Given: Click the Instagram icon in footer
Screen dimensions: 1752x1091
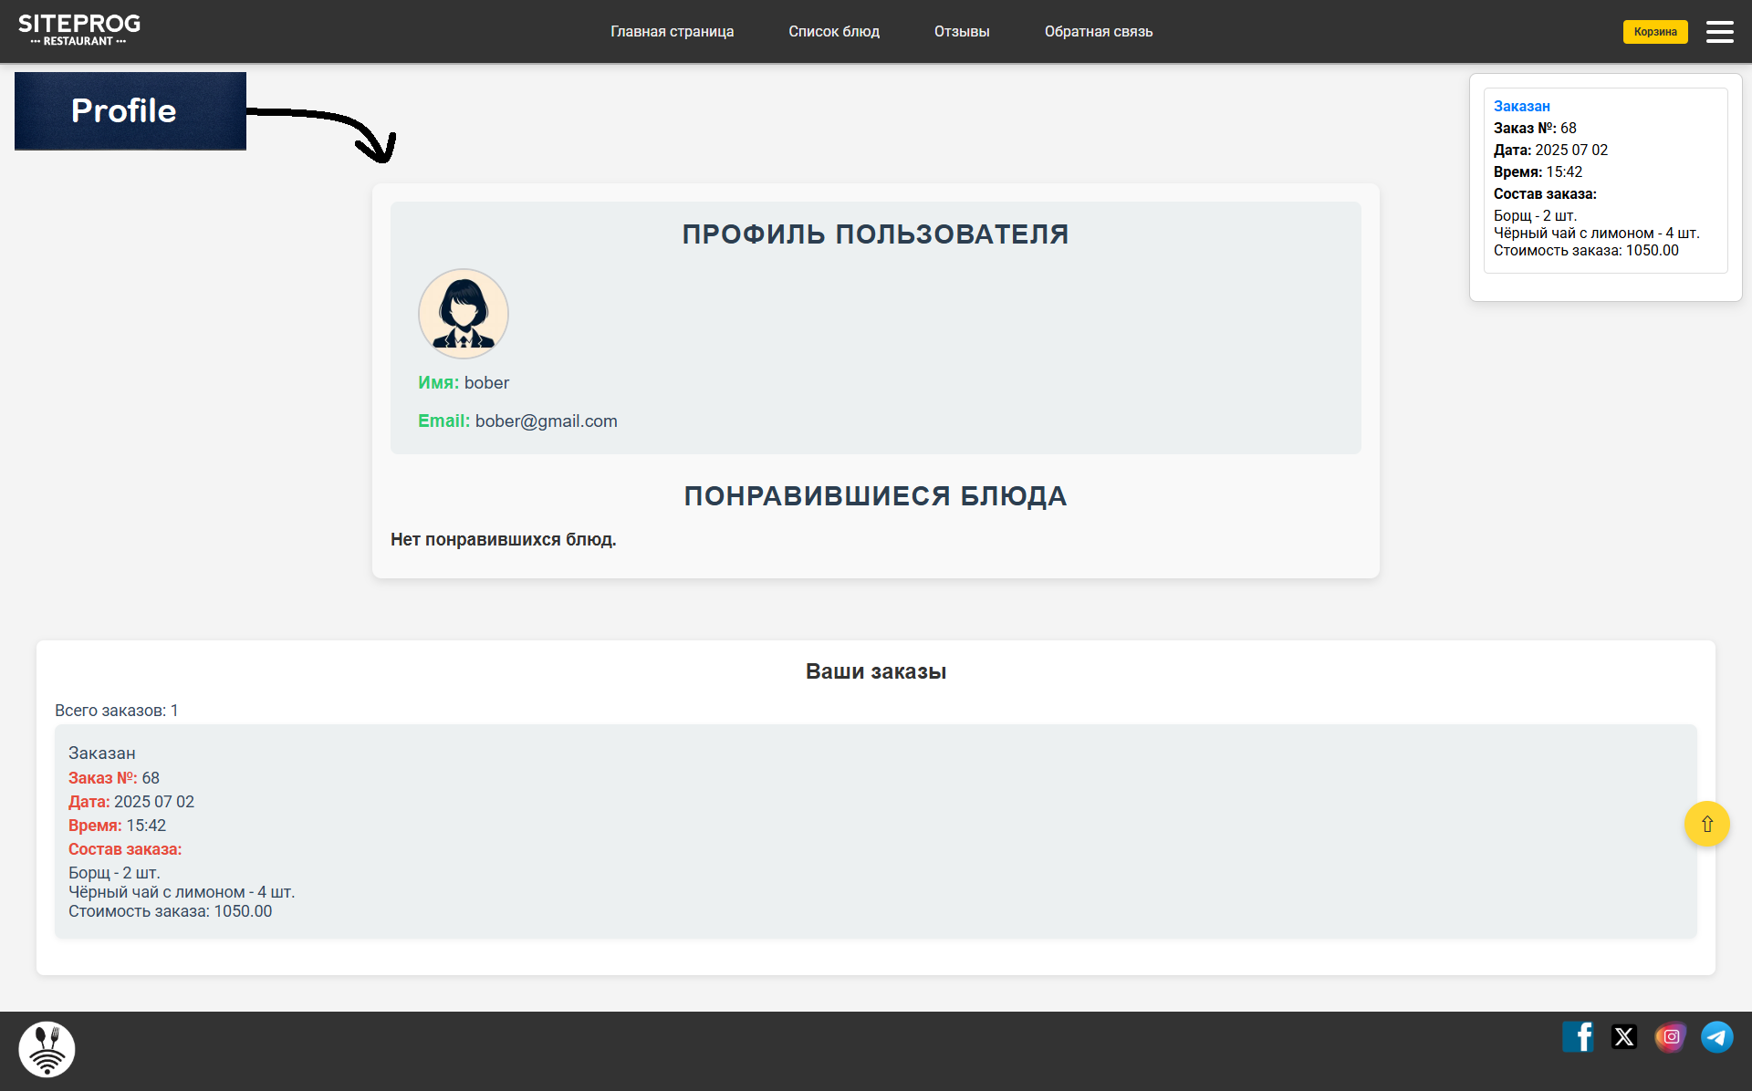Looking at the screenshot, I should (1671, 1037).
